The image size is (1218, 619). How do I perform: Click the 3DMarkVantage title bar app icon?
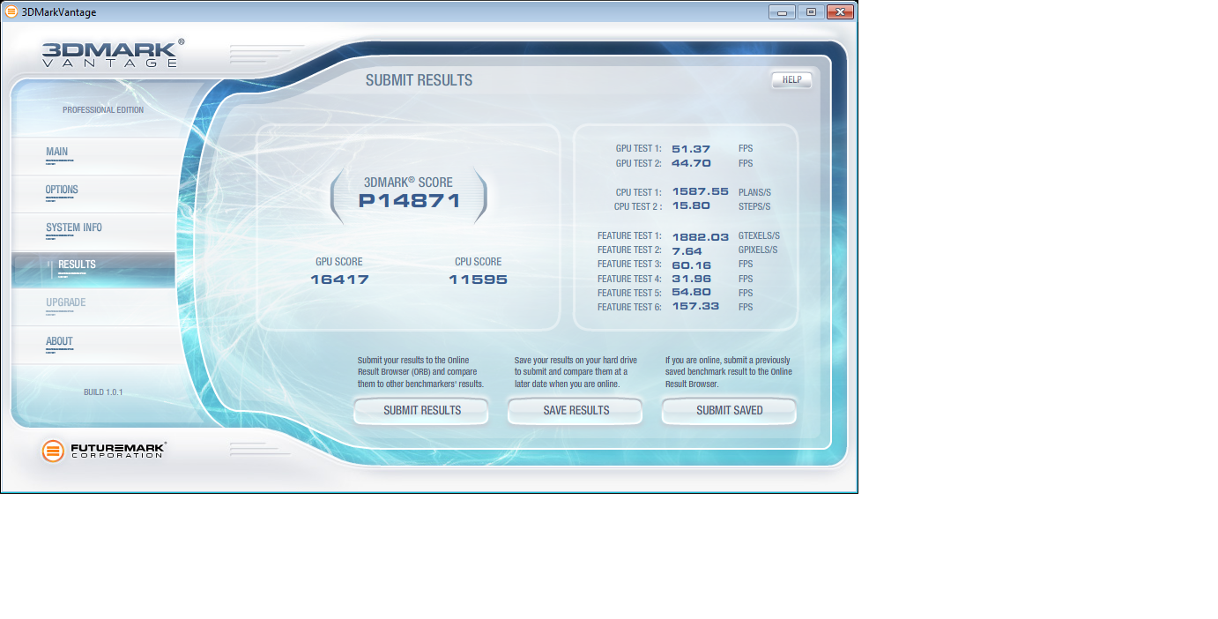tap(11, 12)
